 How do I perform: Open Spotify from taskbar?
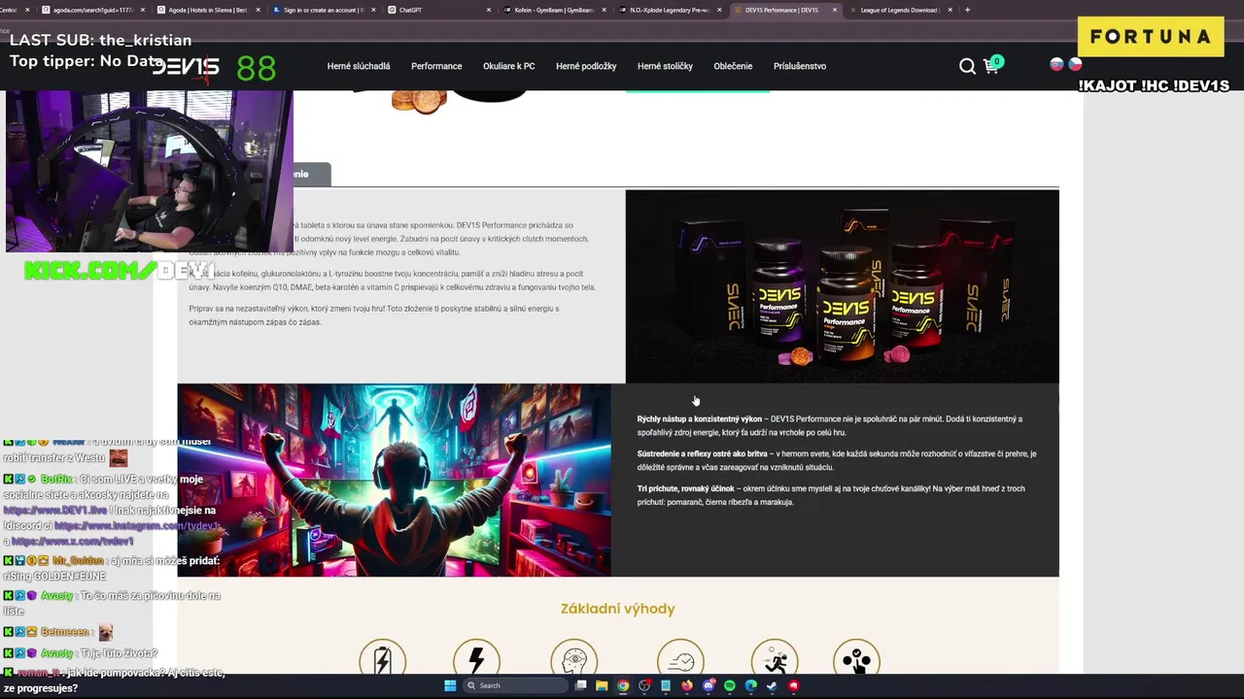(x=730, y=685)
